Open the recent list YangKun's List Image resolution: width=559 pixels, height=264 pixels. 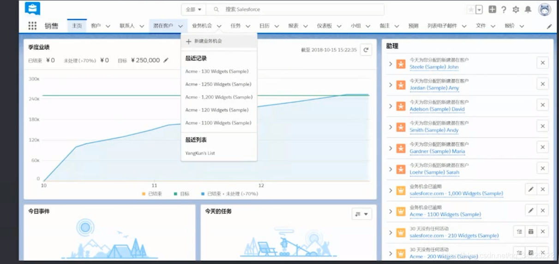point(200,153)
